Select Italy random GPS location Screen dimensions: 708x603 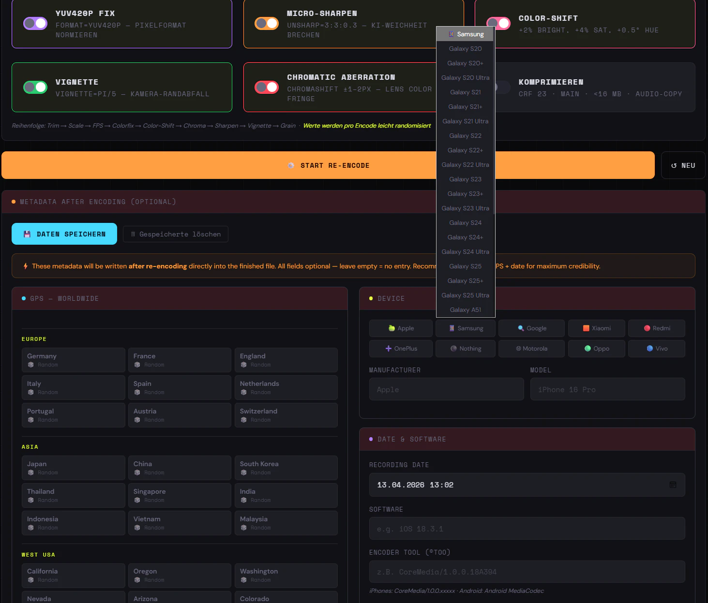[x=74, y=388]
